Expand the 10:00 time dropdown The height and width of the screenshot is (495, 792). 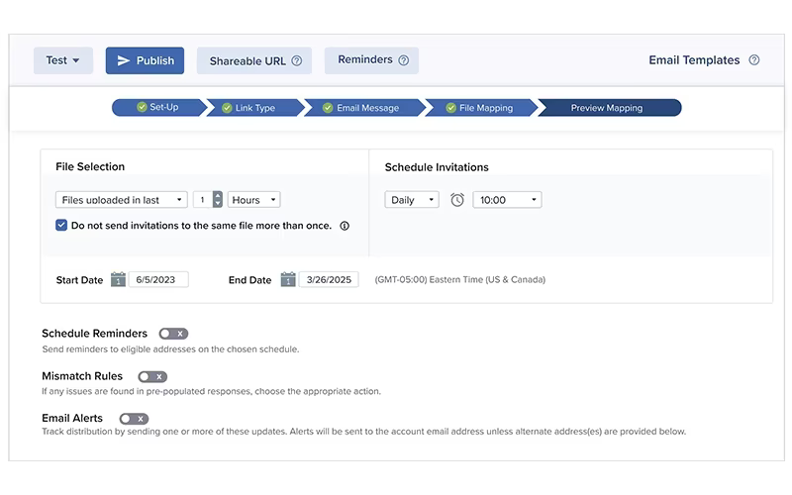click(507, 200)
